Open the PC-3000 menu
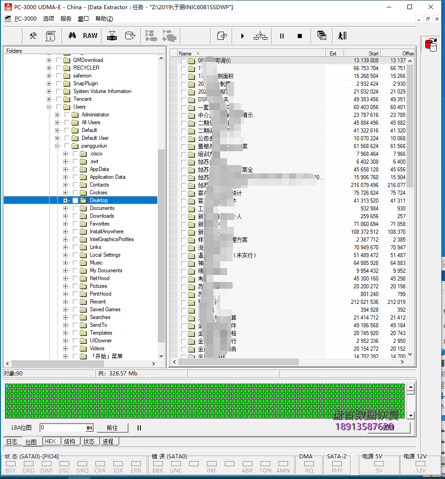Viewport: 445px width, 479px height. pos(26,19)
